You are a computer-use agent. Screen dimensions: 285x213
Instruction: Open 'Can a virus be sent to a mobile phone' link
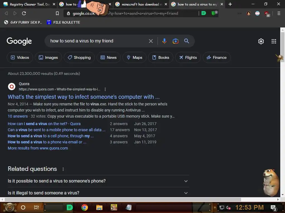pyautogui.click(x=56, y=130)
